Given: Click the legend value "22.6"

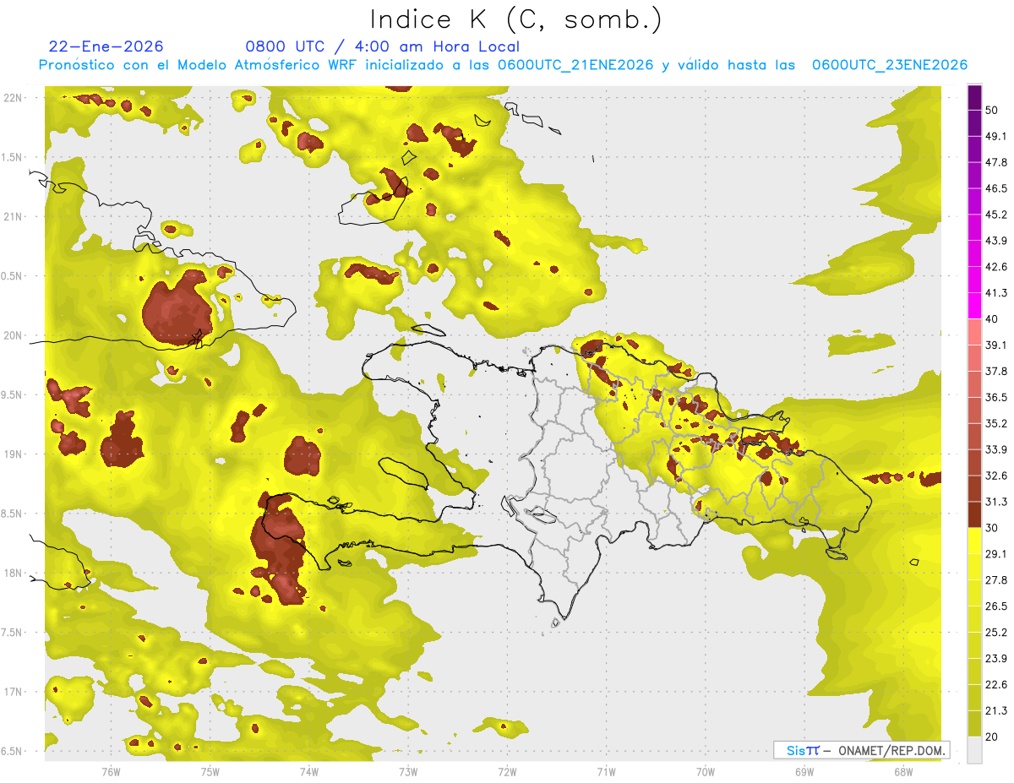Looking at the screenshot, I should (996, 685).
